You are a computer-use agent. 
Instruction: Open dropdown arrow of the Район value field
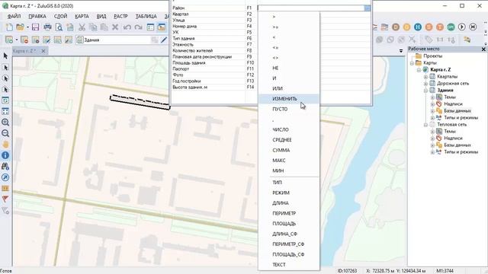pos(368,8)
